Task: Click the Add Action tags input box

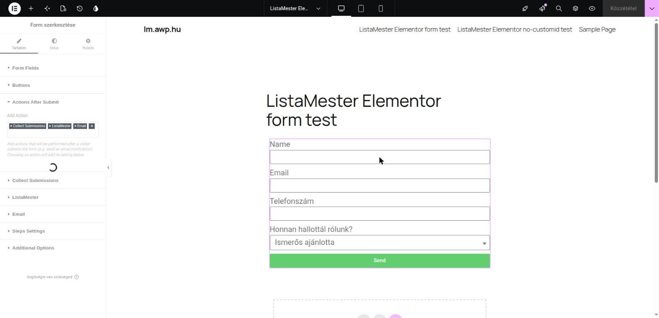Action: click(53, 129)
